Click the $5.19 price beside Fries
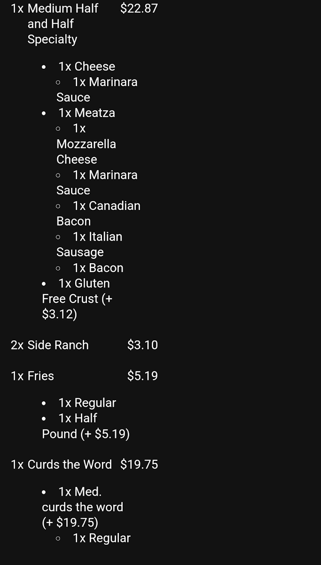Viewport: 321px width, 565px height. click(x=142, y=376)
